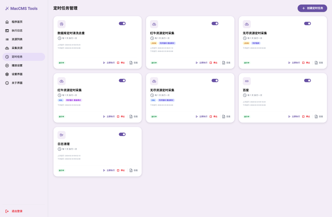Click the 数据库定时清洗去重 card's task icon
The width and height of the screenshot is (332, 217).
point(62,24)
